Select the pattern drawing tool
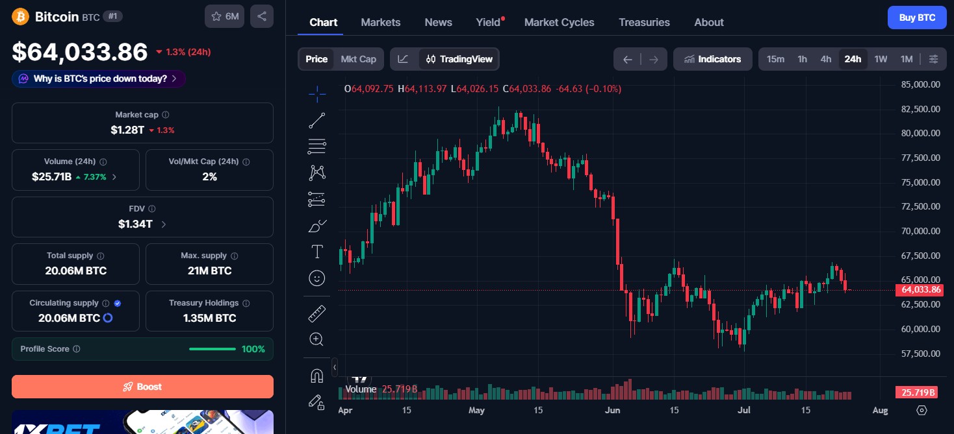Screen dimensions: 954x434 click(x=317, y=173)
